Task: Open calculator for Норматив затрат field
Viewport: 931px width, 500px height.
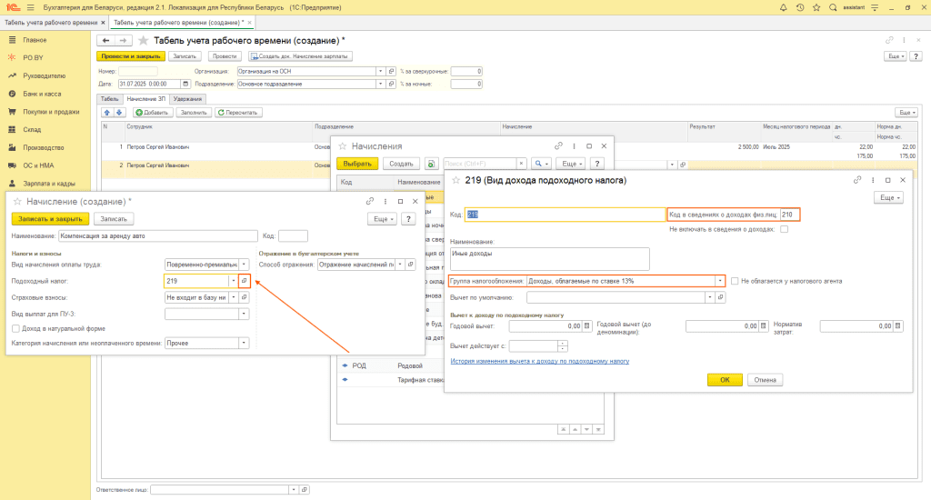Action: (x=897, y=326)
